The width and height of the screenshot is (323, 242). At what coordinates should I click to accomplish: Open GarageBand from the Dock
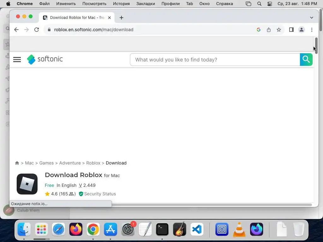[179, 229]
